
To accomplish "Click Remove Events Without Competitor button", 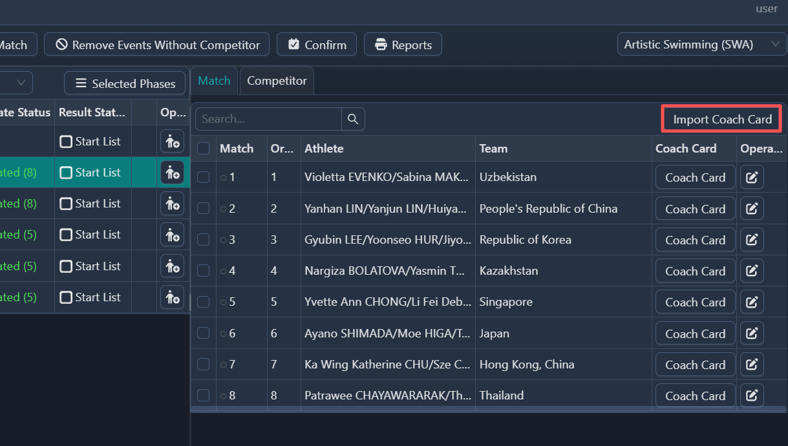I will click(157, 45).
